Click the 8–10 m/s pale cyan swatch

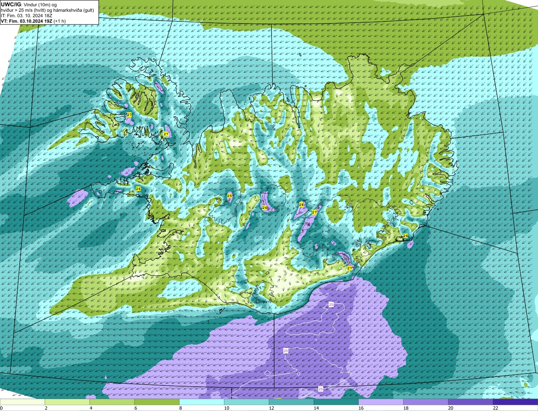tap(202, 402)
